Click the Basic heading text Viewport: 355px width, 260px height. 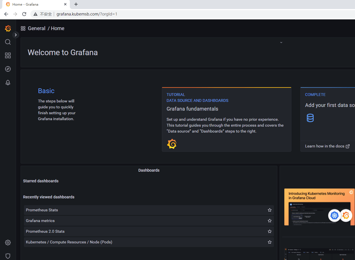(x=46, y=91)
